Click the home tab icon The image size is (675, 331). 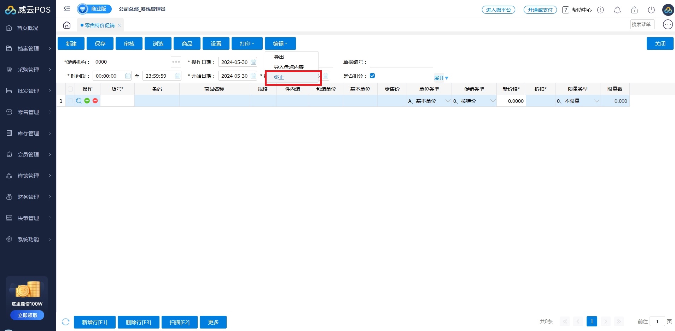(x=67, y=25)
